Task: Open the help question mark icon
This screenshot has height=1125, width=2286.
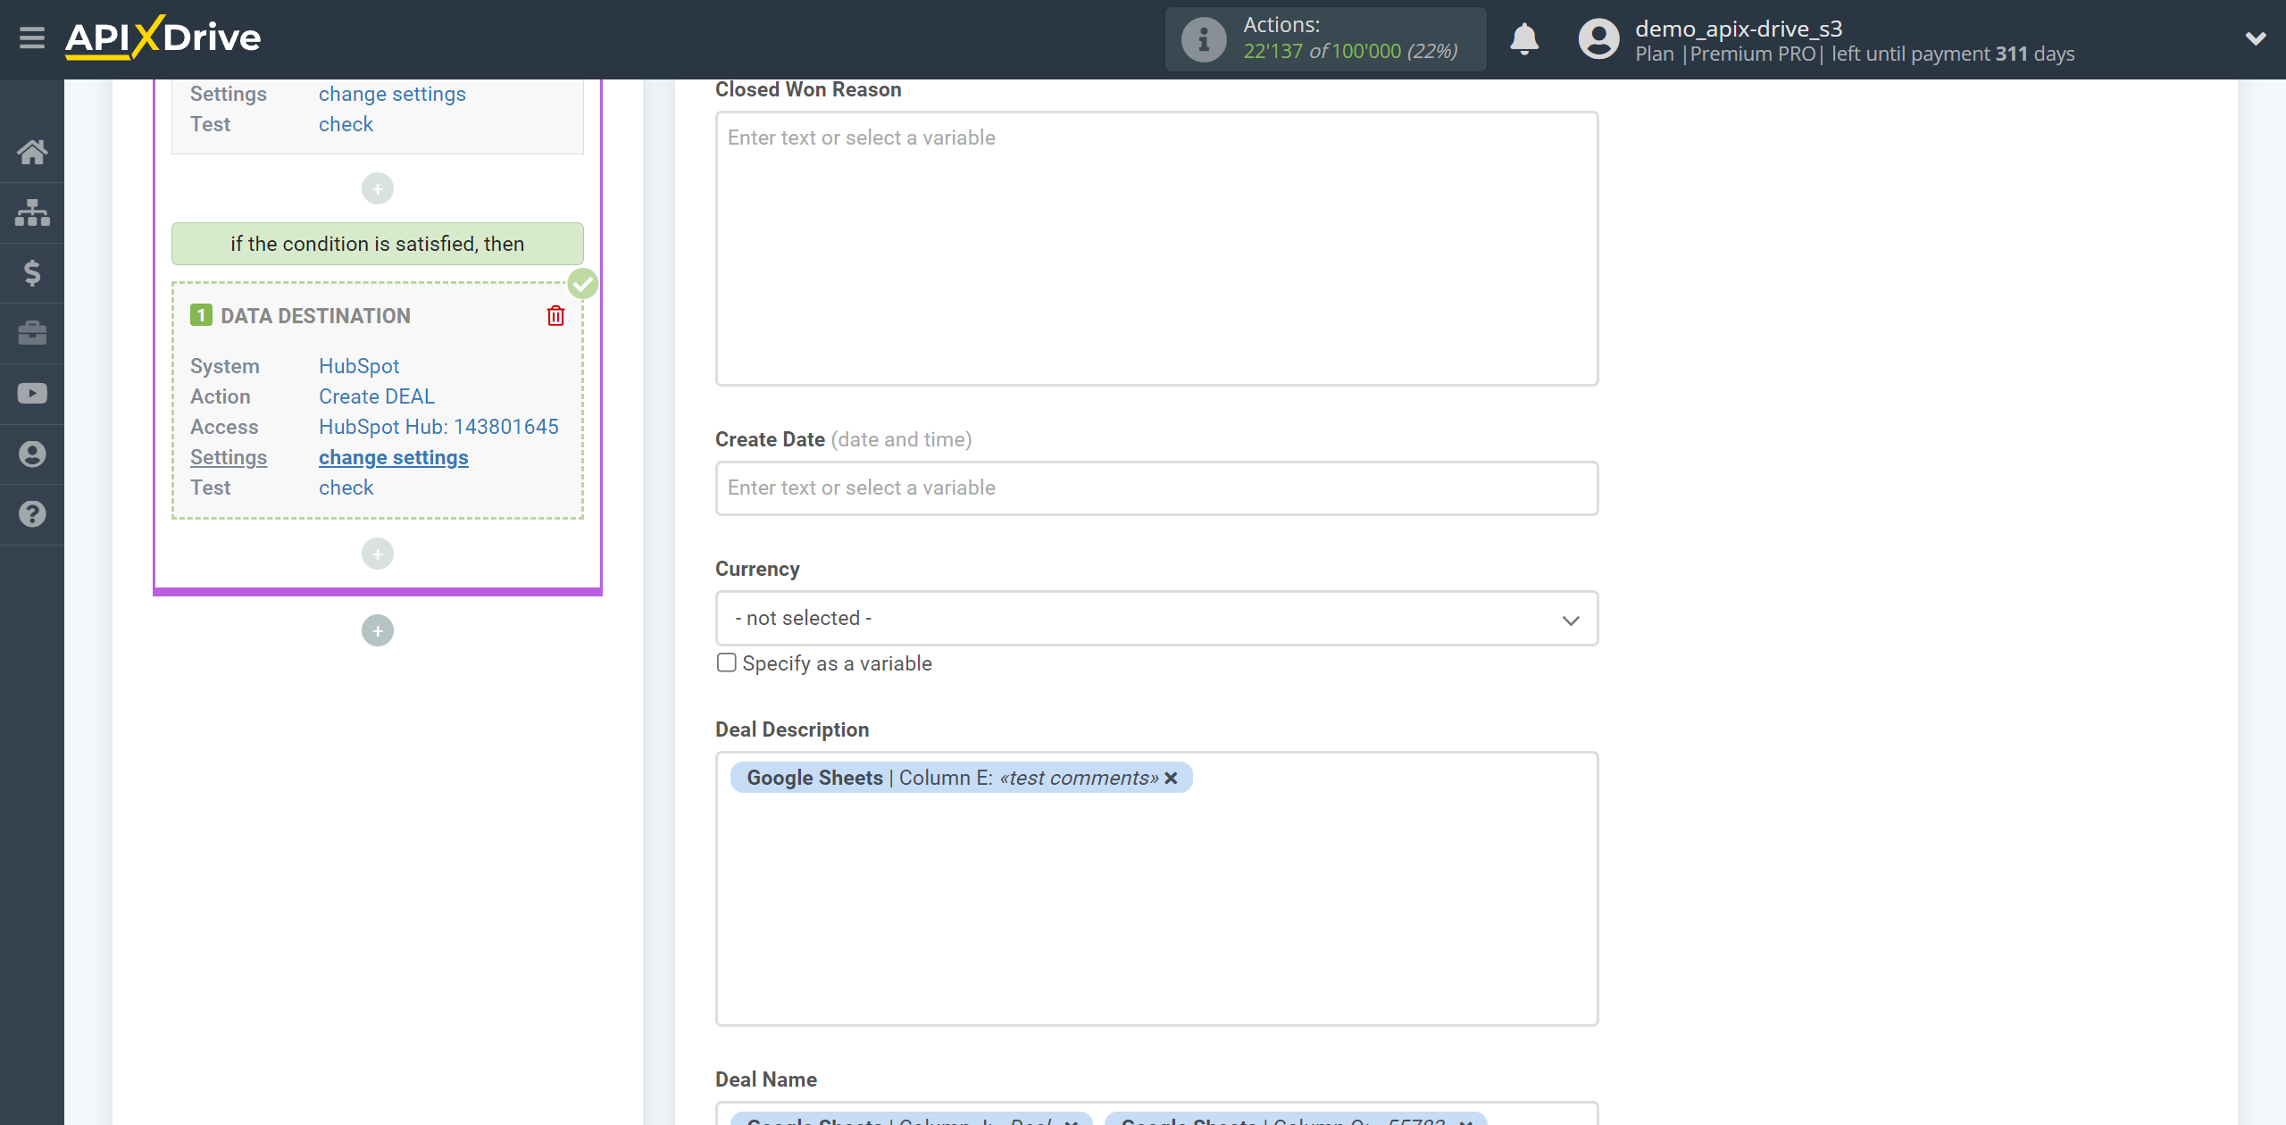Action: click(x=32, y=514)
